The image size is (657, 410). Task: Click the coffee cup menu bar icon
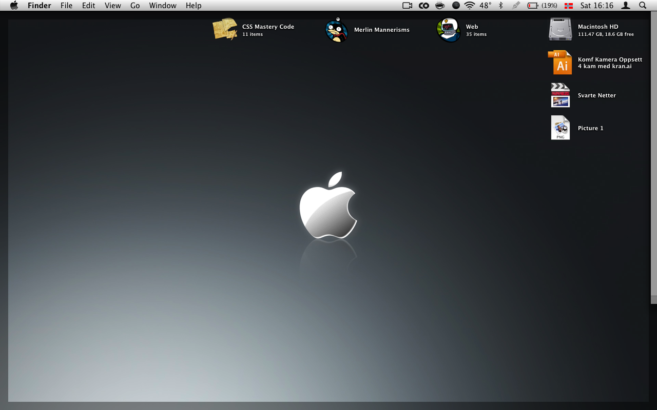[440, 6]
